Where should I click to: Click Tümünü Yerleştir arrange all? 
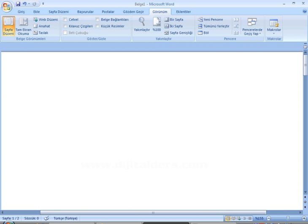point(213,26)
